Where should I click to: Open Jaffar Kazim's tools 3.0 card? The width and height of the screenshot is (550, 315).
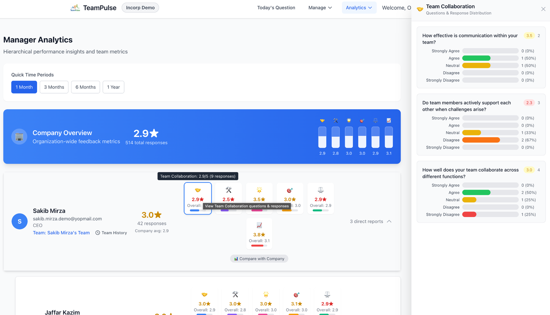coord(235,302)
